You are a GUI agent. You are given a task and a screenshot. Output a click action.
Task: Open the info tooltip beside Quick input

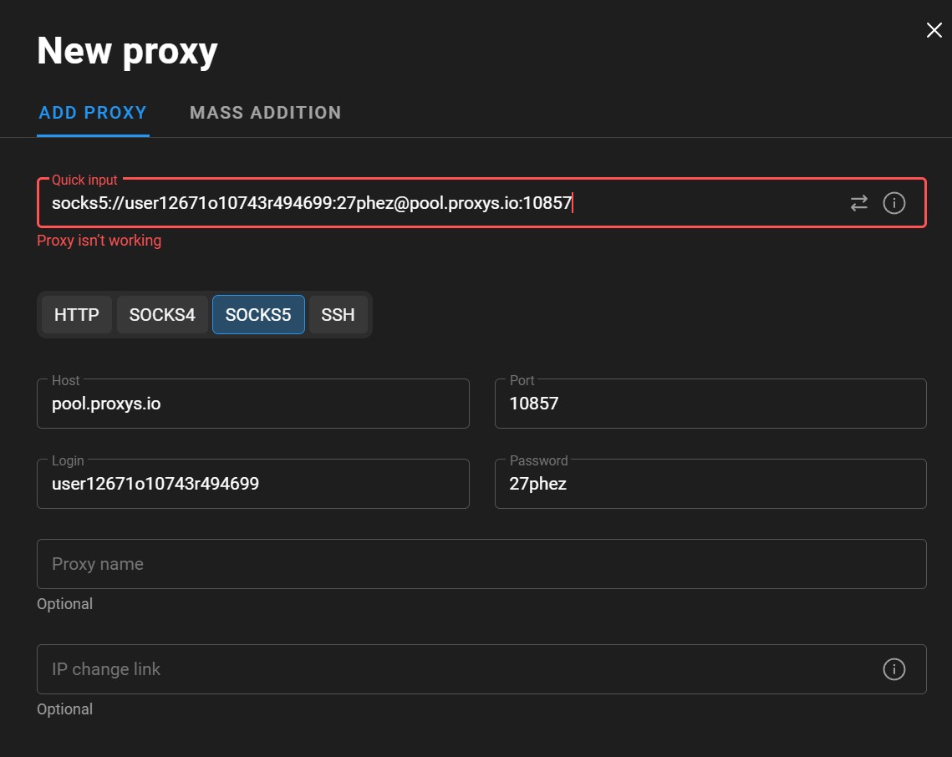pyautogui.click(x=893, y=202)
